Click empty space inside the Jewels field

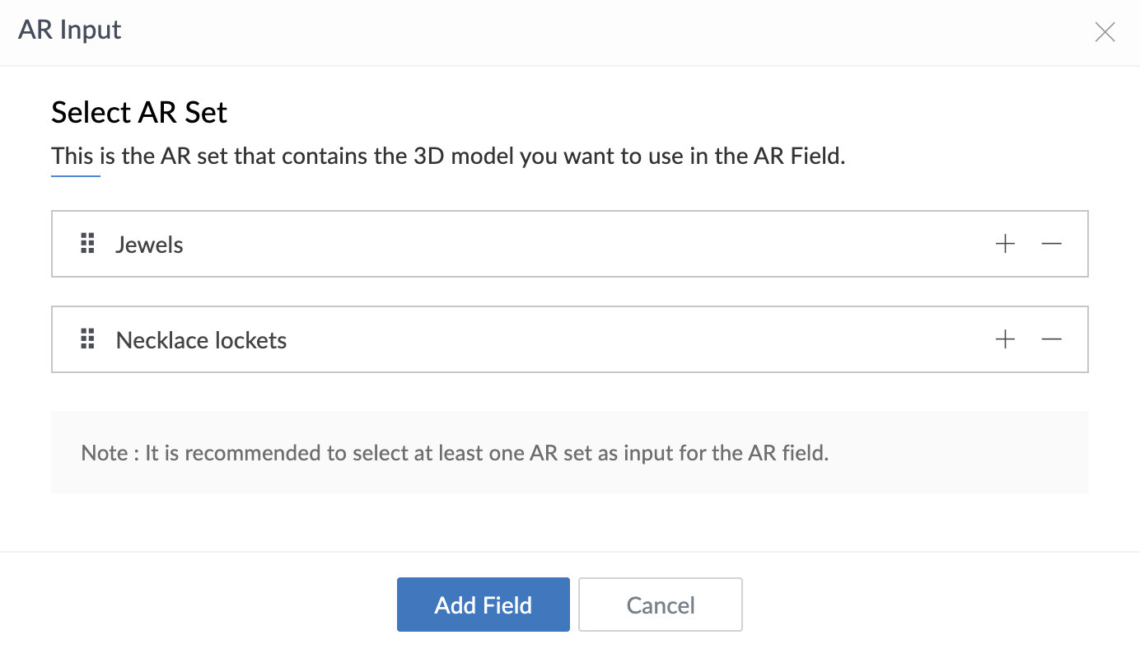coord(577,244)
